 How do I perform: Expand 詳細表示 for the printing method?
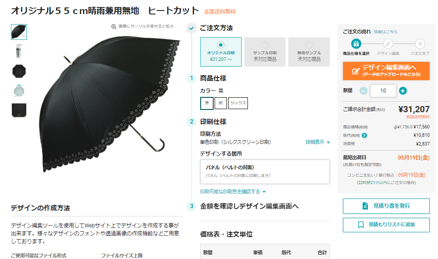click(x=318, y=142)
